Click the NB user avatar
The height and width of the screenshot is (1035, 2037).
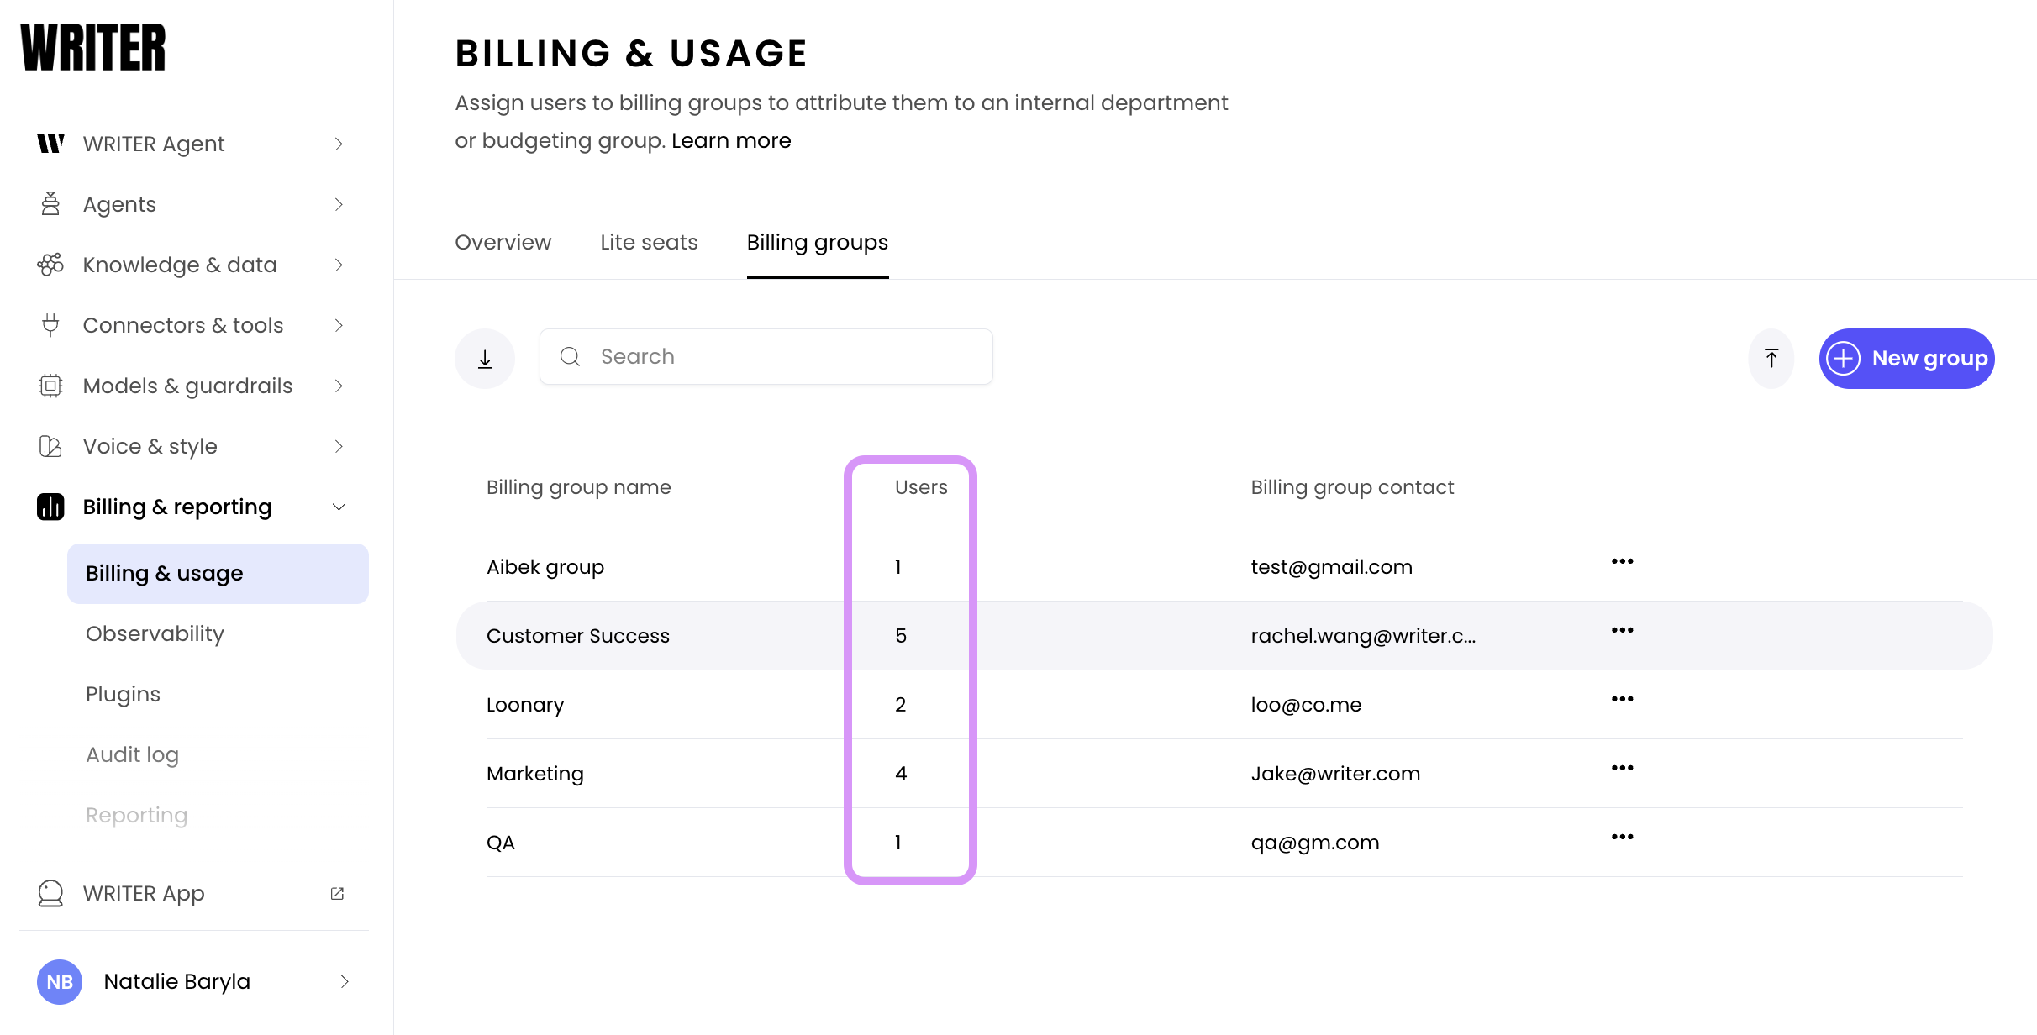[60, 981]
